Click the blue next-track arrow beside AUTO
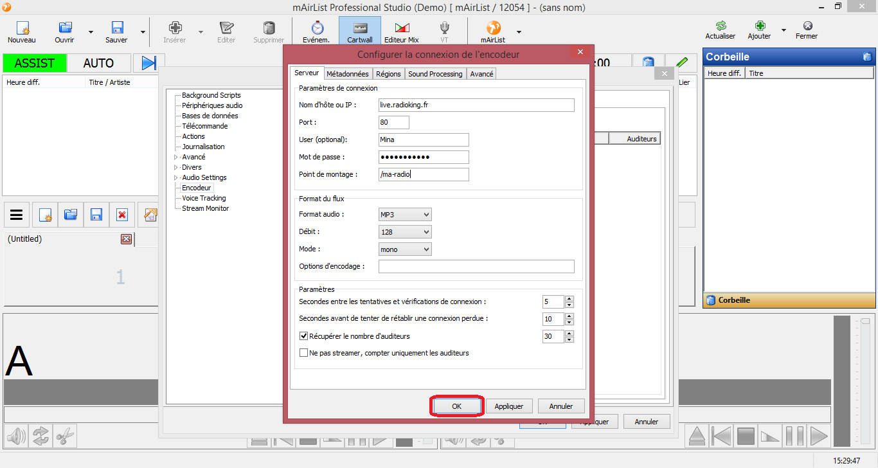 click(x=149, y=63)
